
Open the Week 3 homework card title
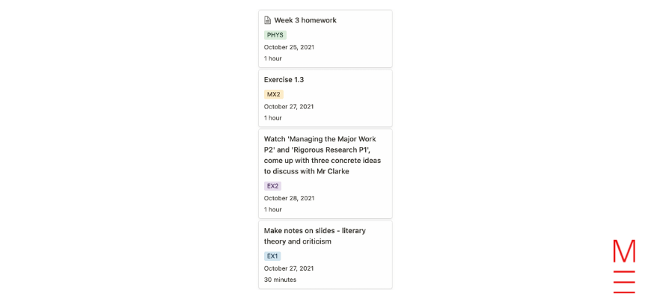click(x=305, y=20)
